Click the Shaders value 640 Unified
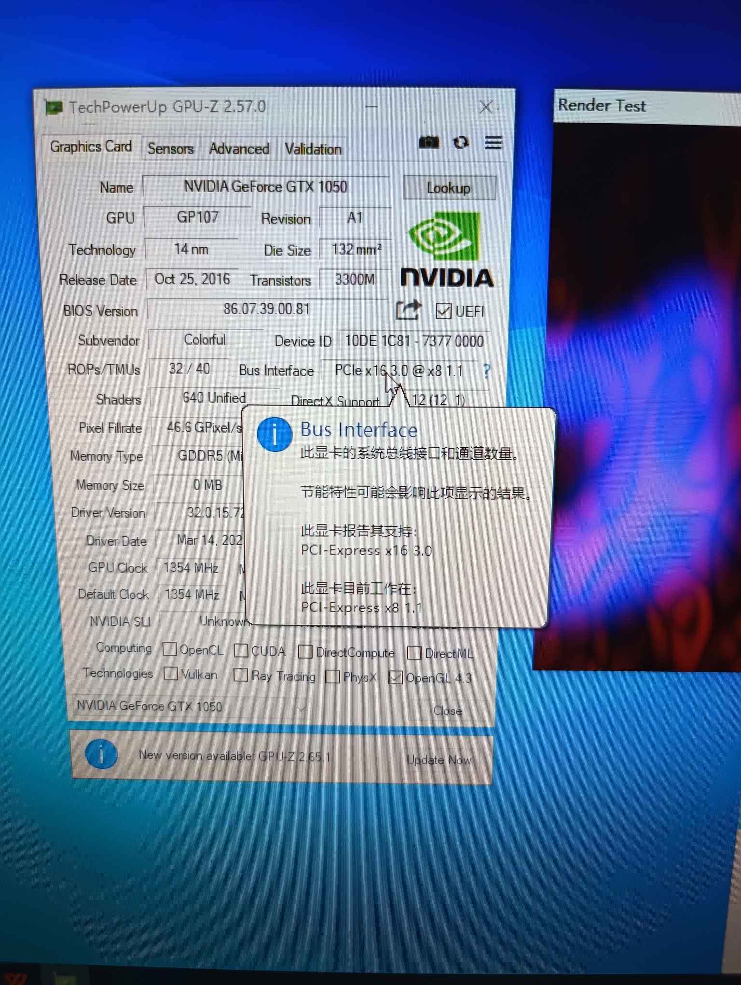741x985 pixels. 214,398
